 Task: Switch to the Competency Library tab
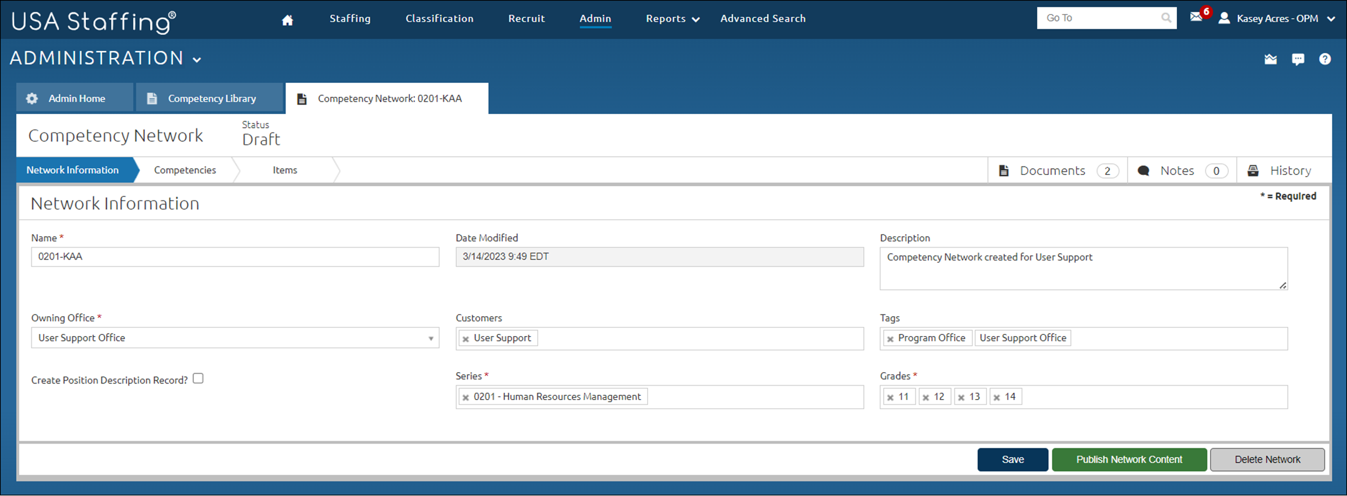(209, 98)
